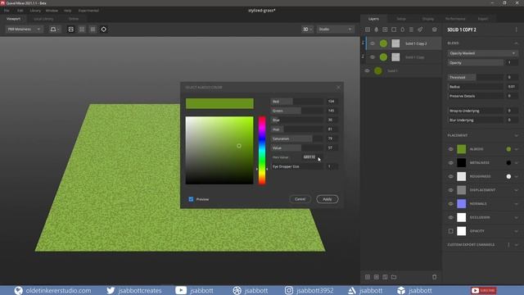Hide the Roughness channel
Viewport: 524px width, 295px height.
(451, 177)
